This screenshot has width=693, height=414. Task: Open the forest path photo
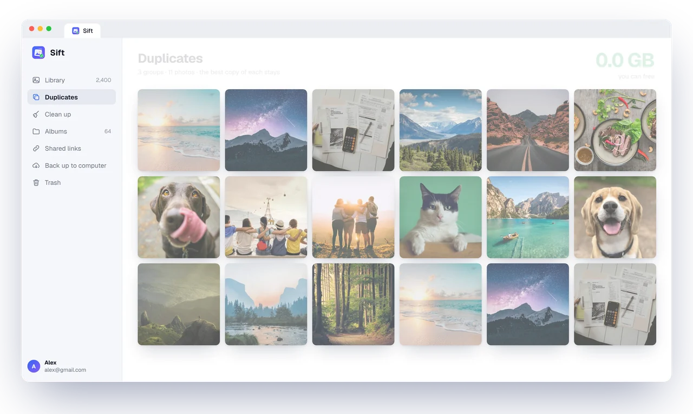pyautogui.click(x=353, y=304)
